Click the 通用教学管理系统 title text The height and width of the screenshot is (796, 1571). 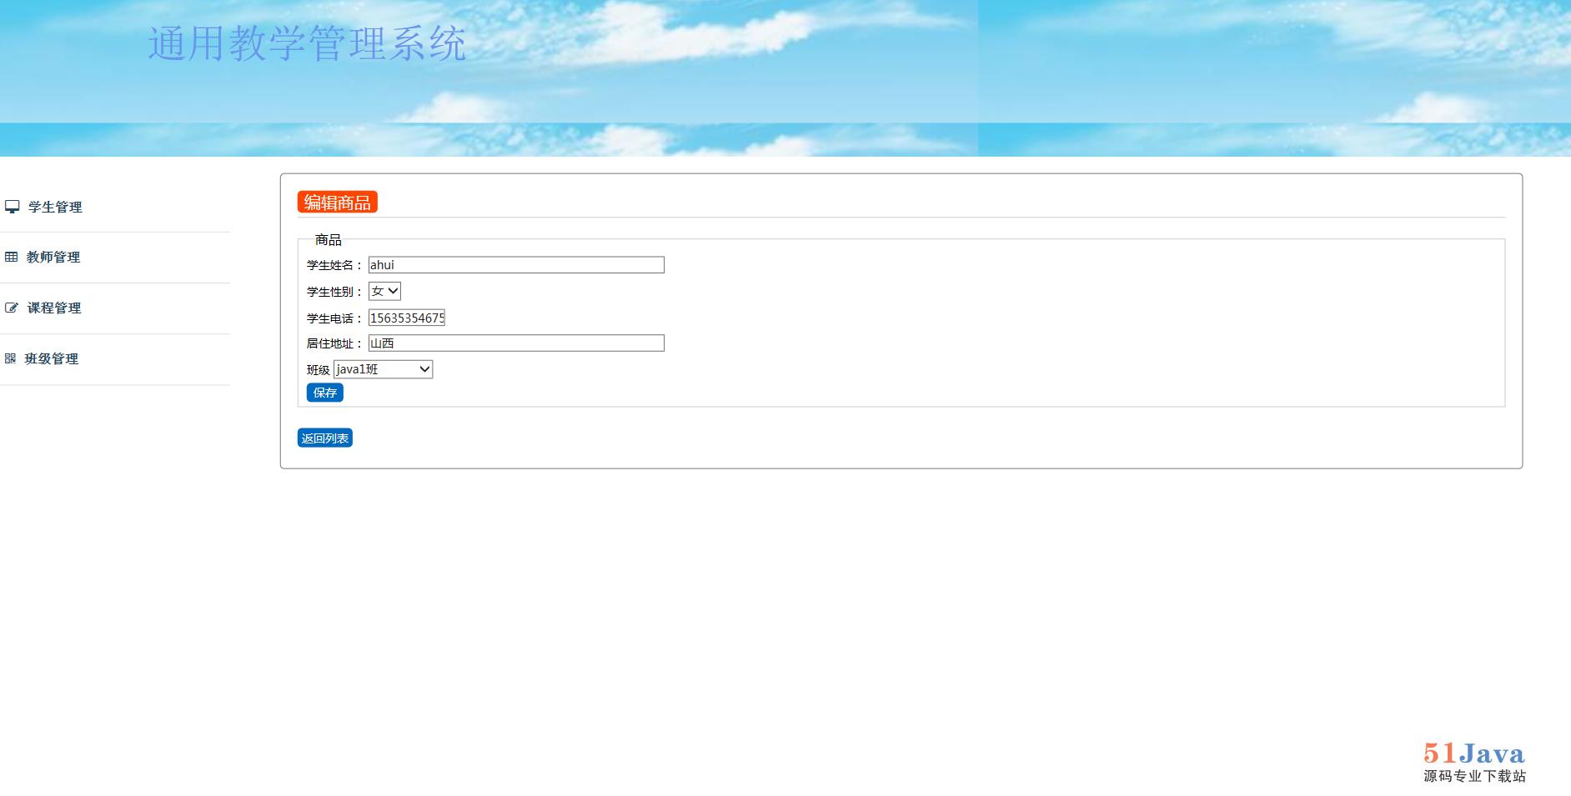[x=307, y=43]
